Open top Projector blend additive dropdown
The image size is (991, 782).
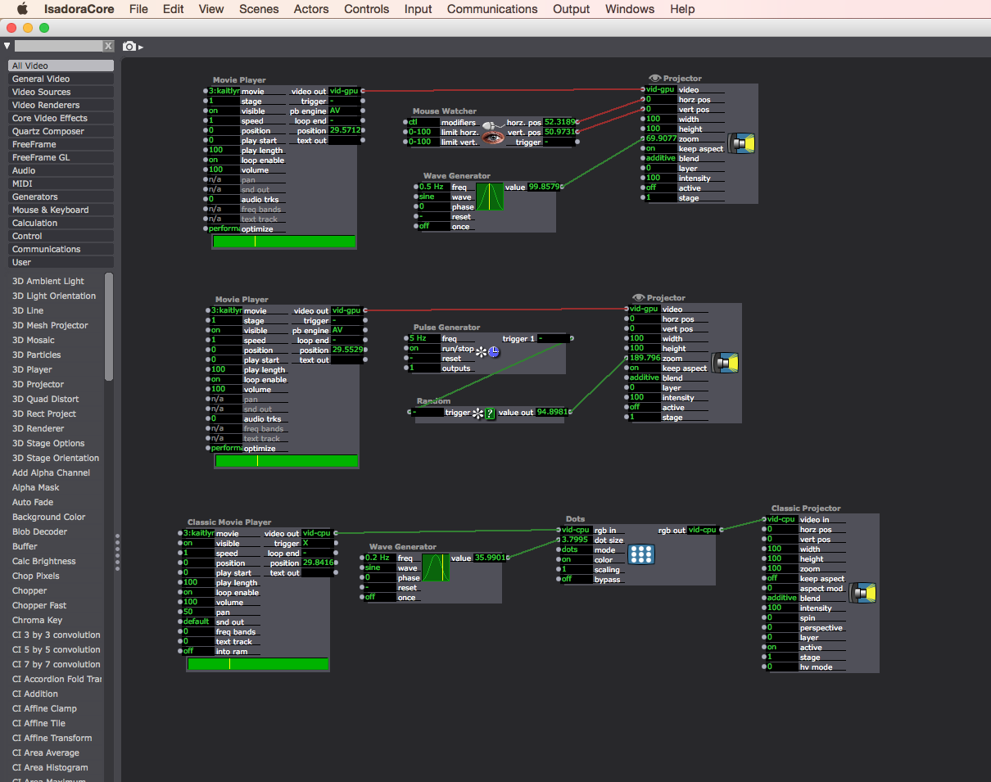coord(660,159)
